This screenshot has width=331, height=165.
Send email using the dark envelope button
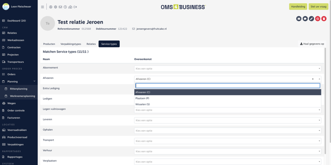[299, 19]
